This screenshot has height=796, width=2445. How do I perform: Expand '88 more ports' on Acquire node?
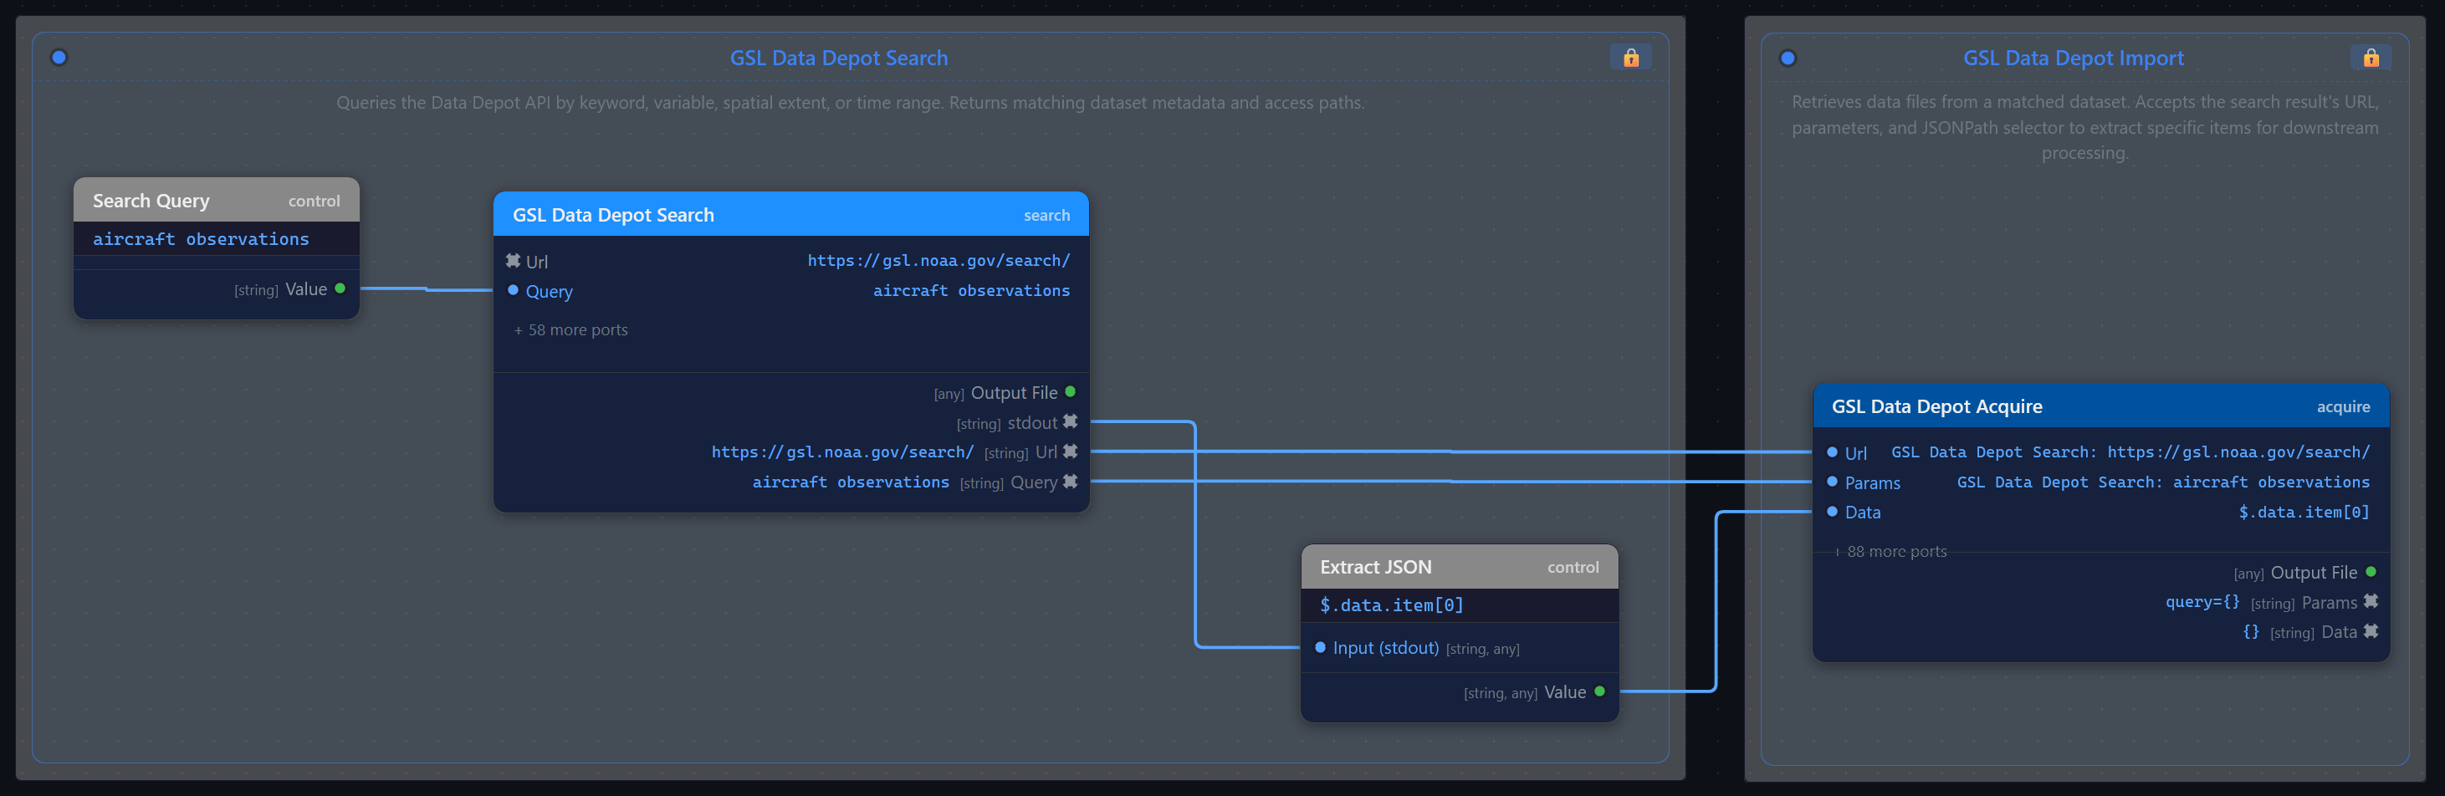pos(1890,551)
